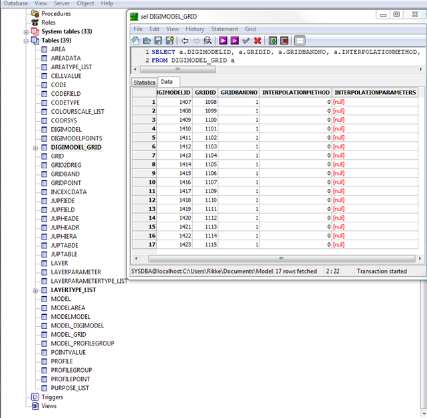Click the INTERPOLATIONPARAMETERS column header

pyautogui.click(x=375, y=93)
